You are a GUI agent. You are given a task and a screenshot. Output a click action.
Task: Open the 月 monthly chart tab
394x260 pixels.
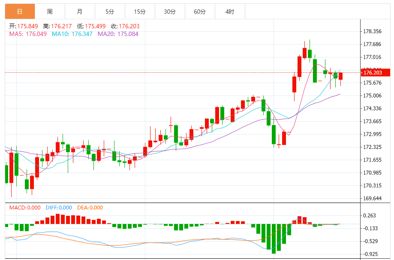click(80, 12)
